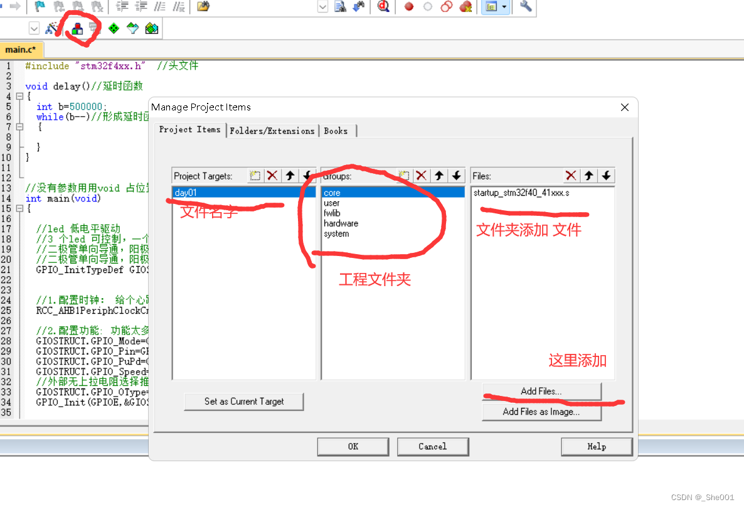Insert a breakpoint using the red dot icon
The image size is (744, 507).
(409, 7)
